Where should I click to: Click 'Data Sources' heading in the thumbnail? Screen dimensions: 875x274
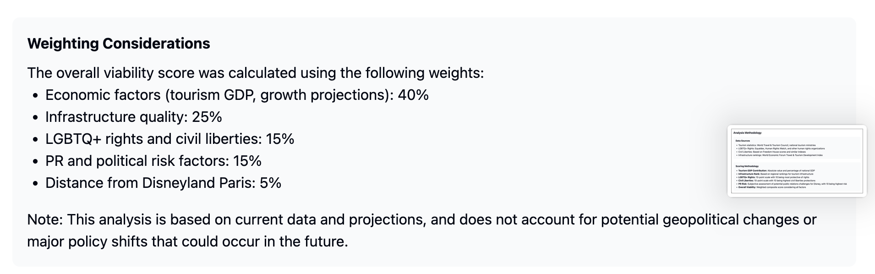(743, 141)
